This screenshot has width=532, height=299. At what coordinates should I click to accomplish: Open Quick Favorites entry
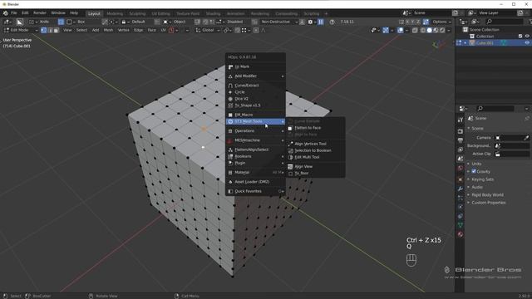point(255,191)
